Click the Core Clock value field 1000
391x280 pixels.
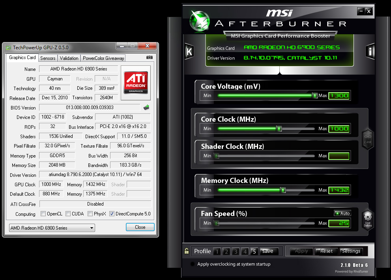tap(339, 129)
